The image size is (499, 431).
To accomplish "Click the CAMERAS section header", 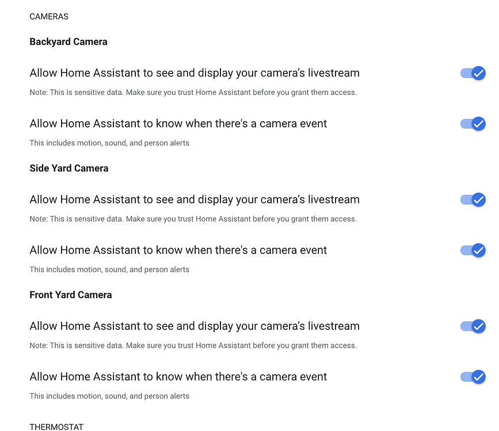I will pyautogui.click(x=49, y=17).
